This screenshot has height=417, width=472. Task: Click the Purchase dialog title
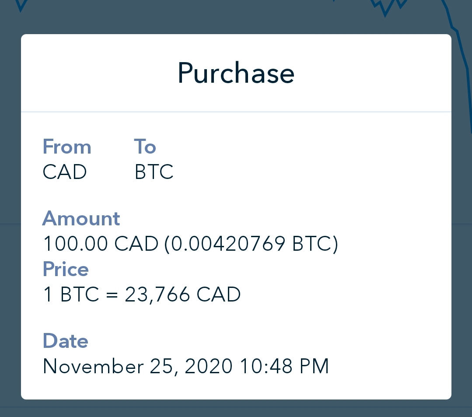pos(236,73)
